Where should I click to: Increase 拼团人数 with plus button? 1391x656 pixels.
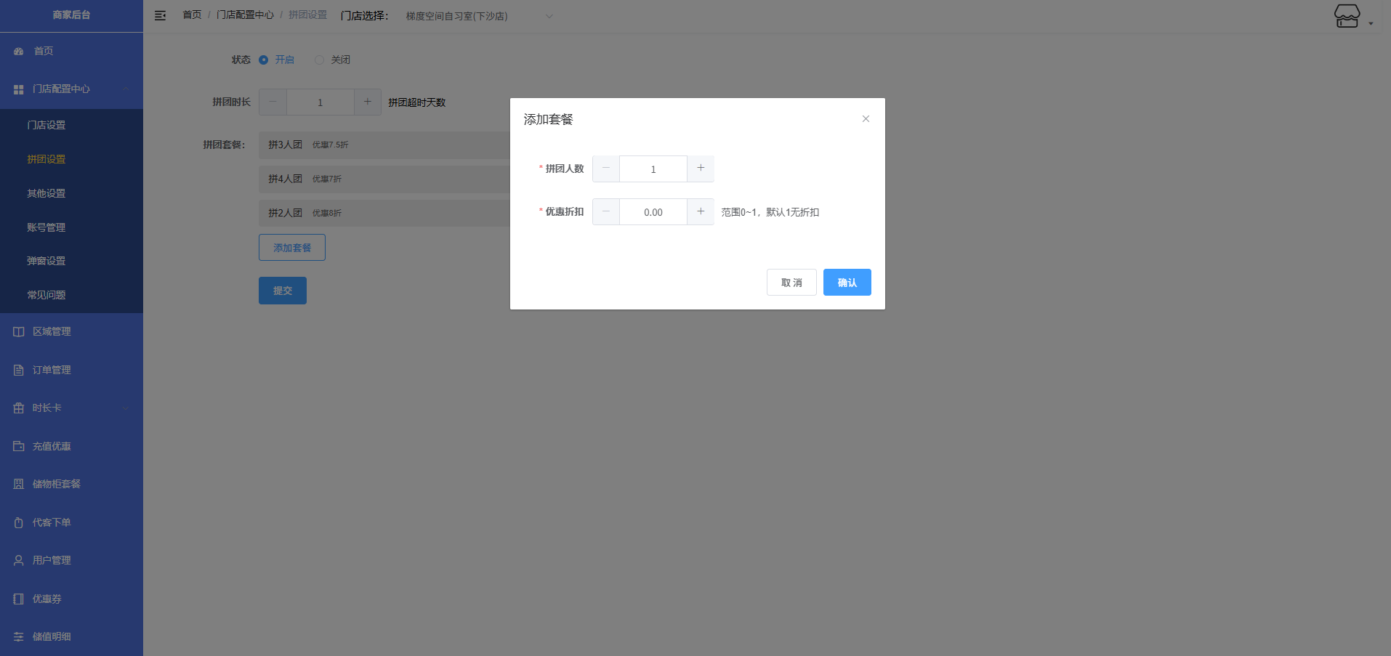(x=701, y=169)
